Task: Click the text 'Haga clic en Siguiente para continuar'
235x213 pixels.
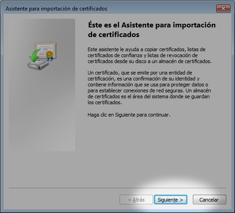Action: 129,115
